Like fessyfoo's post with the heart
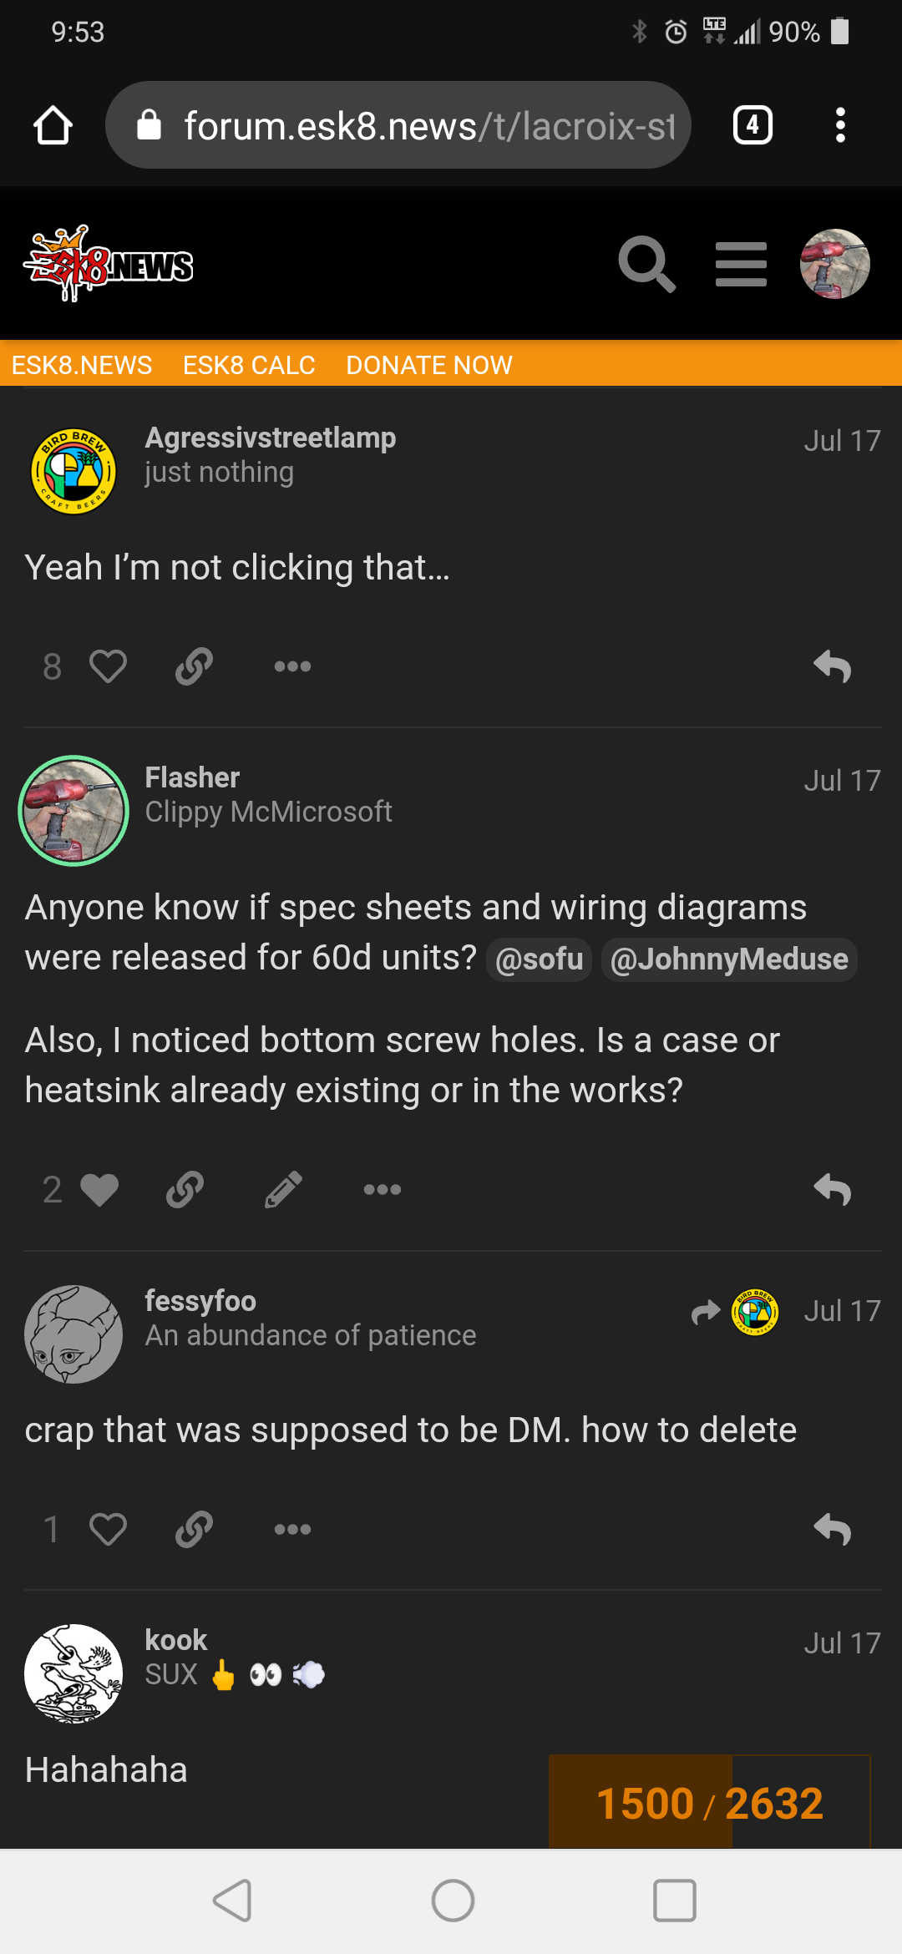This screenshot has height=1954, width=902. (x=108, y=1530)
